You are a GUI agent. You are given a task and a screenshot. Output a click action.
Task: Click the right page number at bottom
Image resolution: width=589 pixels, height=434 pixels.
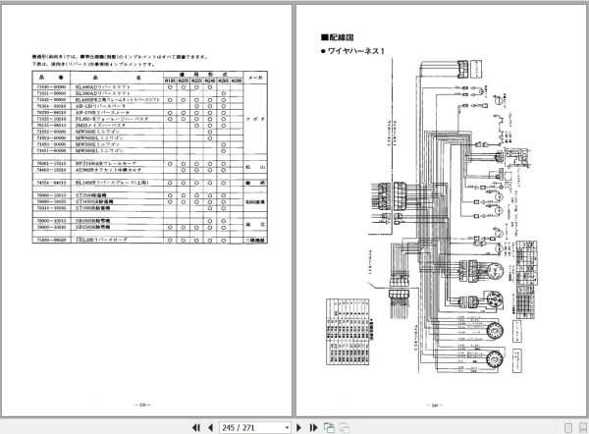pos(435,406)
